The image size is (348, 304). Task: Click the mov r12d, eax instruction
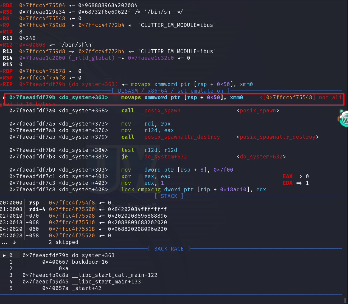click(148, 130)
